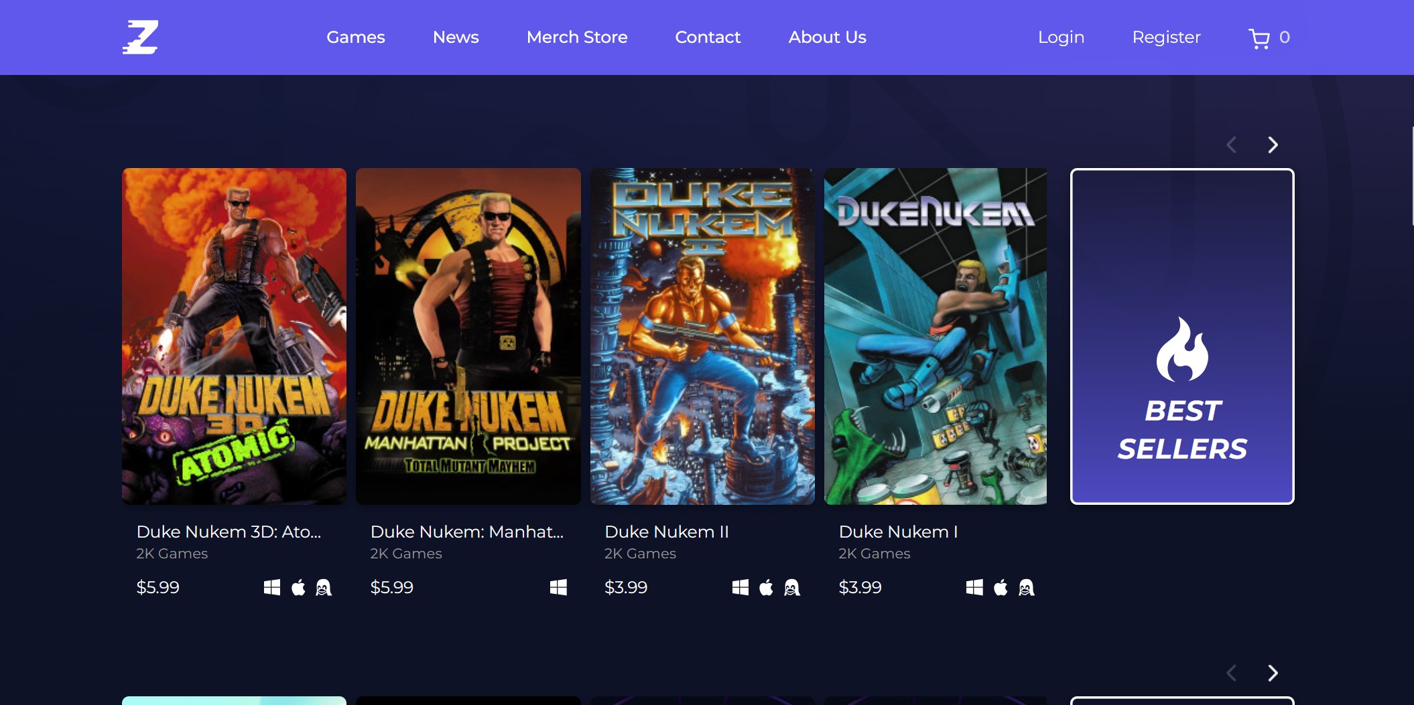Click Windows icon under Duke Nukem I
This screenshot has width=1414, height=705.
974,587
